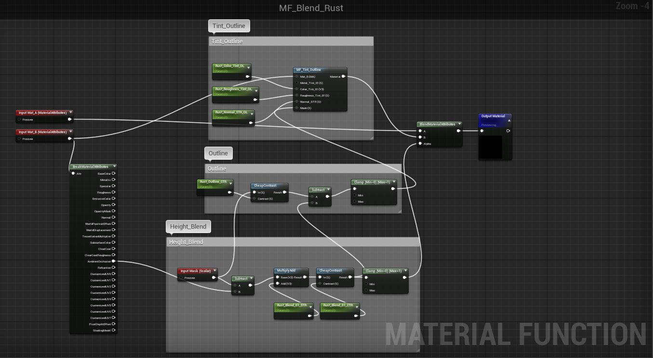Click the Alpha input pin on BlendMaterialAttributes

click(420, 143)
